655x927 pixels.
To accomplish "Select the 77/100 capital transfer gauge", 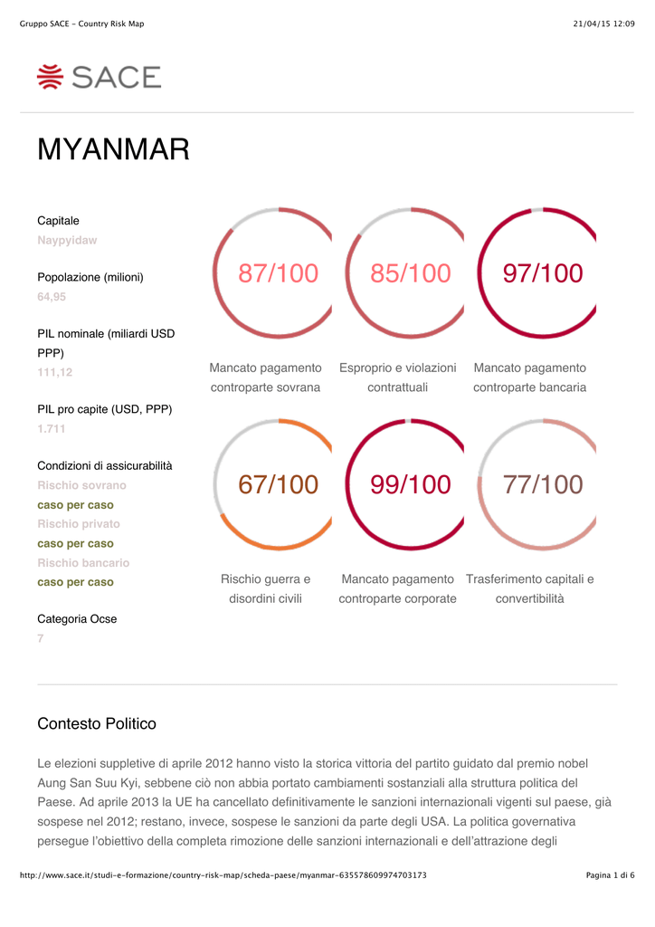I will click(536, 484).
